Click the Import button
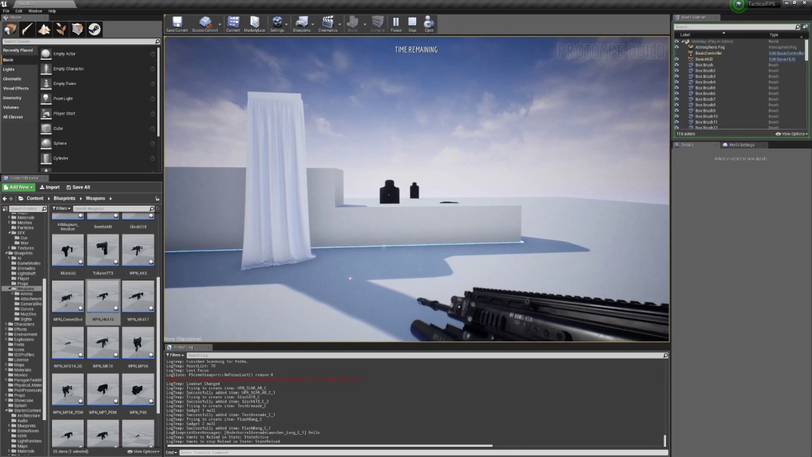The width and height of the screenshot is (812, 457). [49, 187]
